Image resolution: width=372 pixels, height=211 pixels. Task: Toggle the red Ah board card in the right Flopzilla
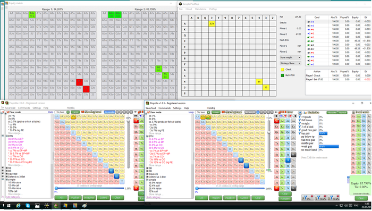(277, 121)
